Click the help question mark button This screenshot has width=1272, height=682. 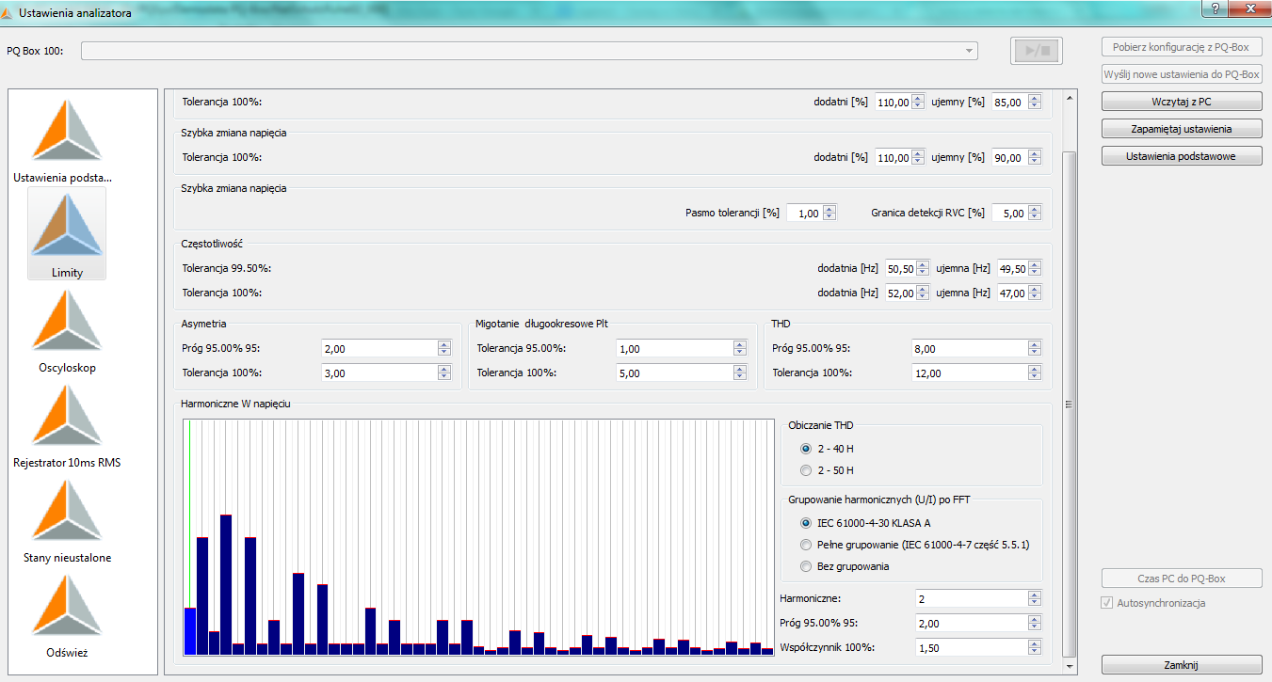click(1216, 8)
